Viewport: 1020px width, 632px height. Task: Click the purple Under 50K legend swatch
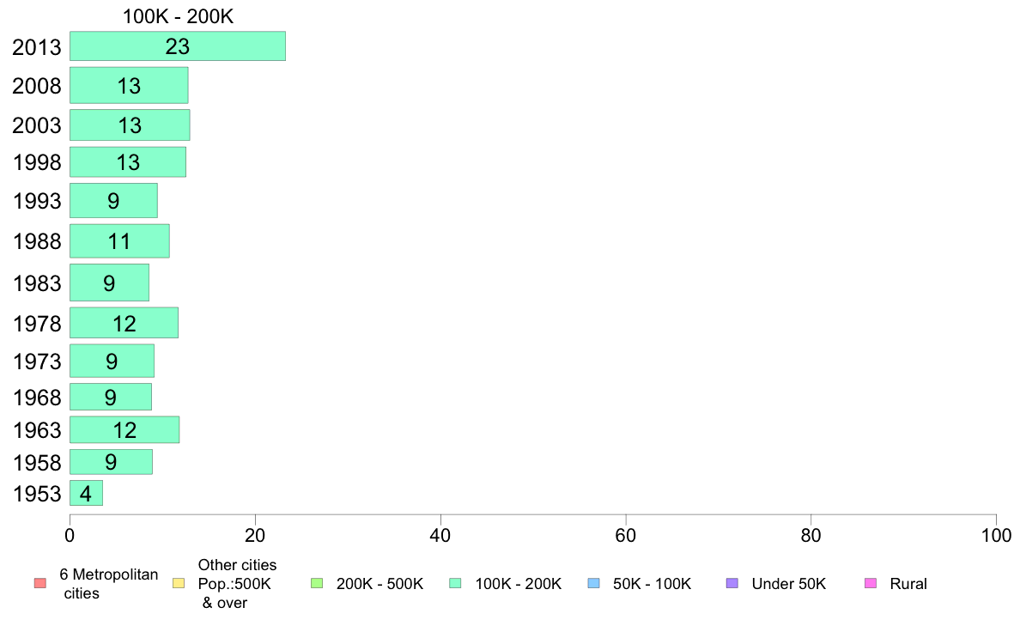coord(732,583)
